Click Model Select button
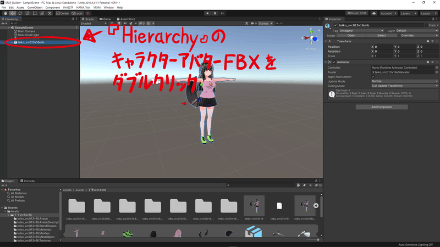 click(x=381, y=36)
